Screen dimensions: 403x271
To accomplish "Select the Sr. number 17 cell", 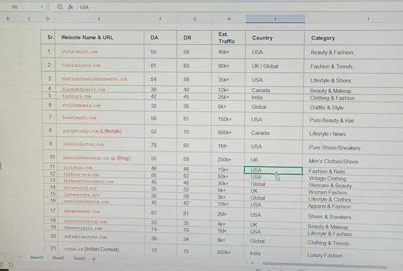I will (52, 211).
